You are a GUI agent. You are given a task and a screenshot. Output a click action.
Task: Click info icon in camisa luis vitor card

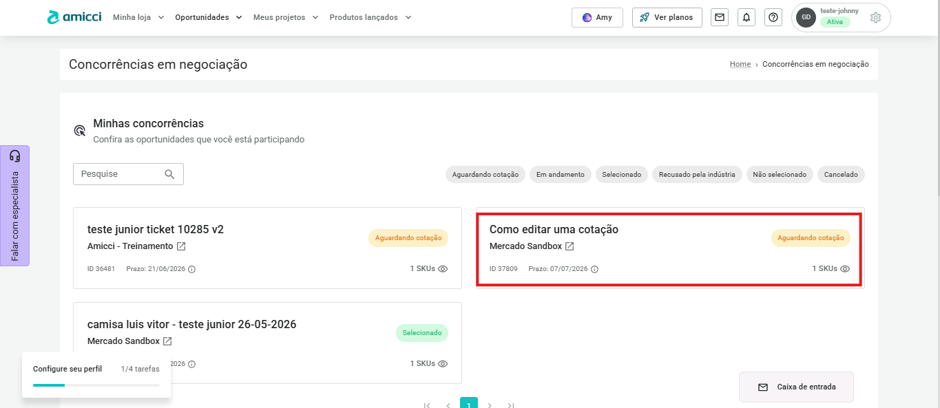192,364
